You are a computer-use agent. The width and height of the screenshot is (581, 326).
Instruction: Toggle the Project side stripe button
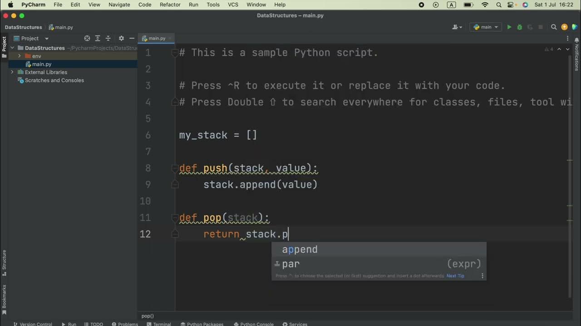pyautogui.click(x=4, y=47)
